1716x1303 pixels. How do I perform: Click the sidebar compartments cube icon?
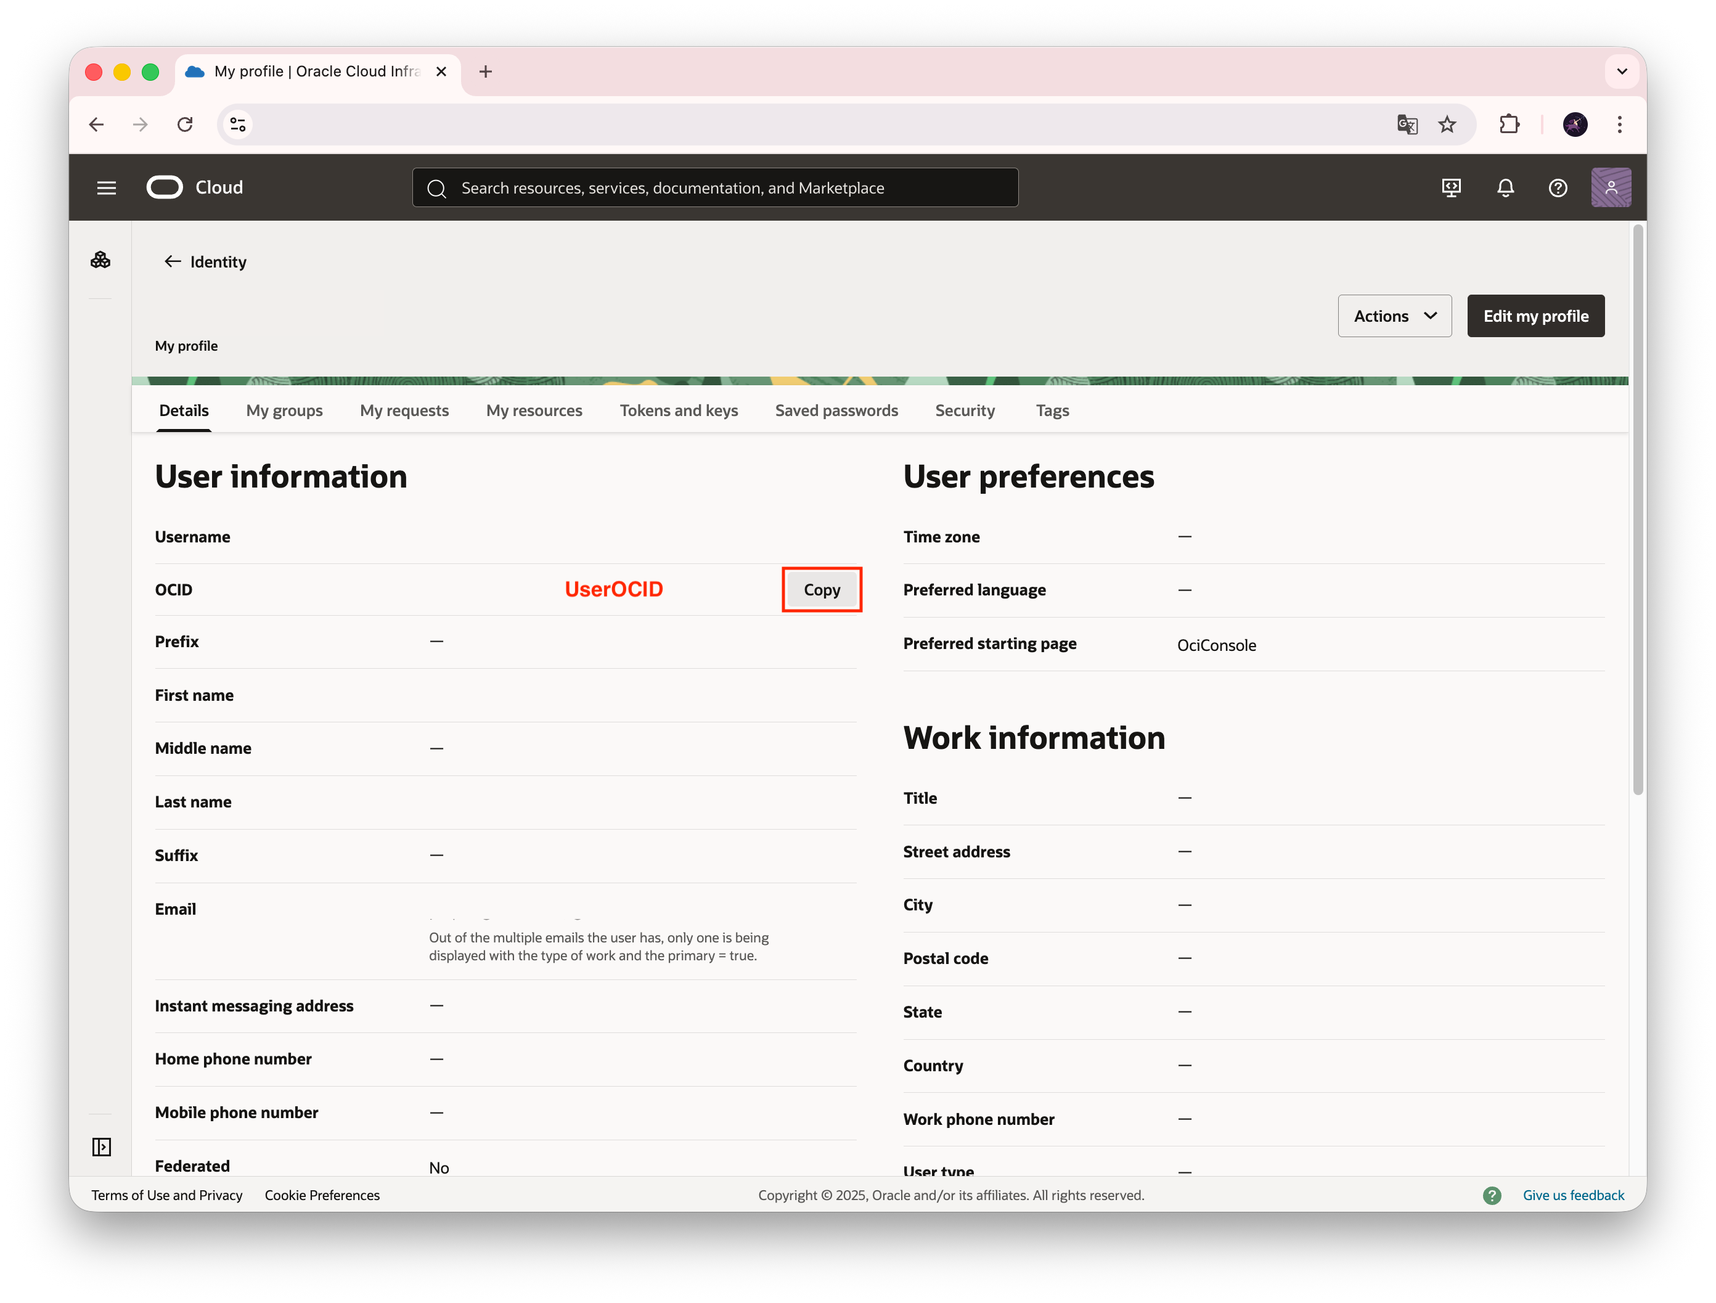101,260
